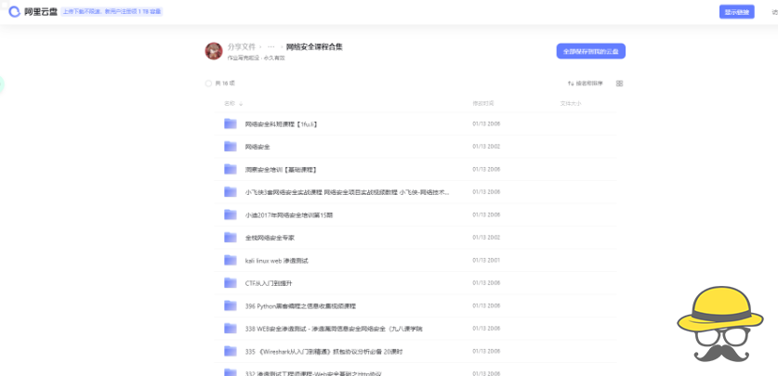Open folder 335 《Wireshark从入门到精通》
778x376 pixels.
(x=324, y=352)
